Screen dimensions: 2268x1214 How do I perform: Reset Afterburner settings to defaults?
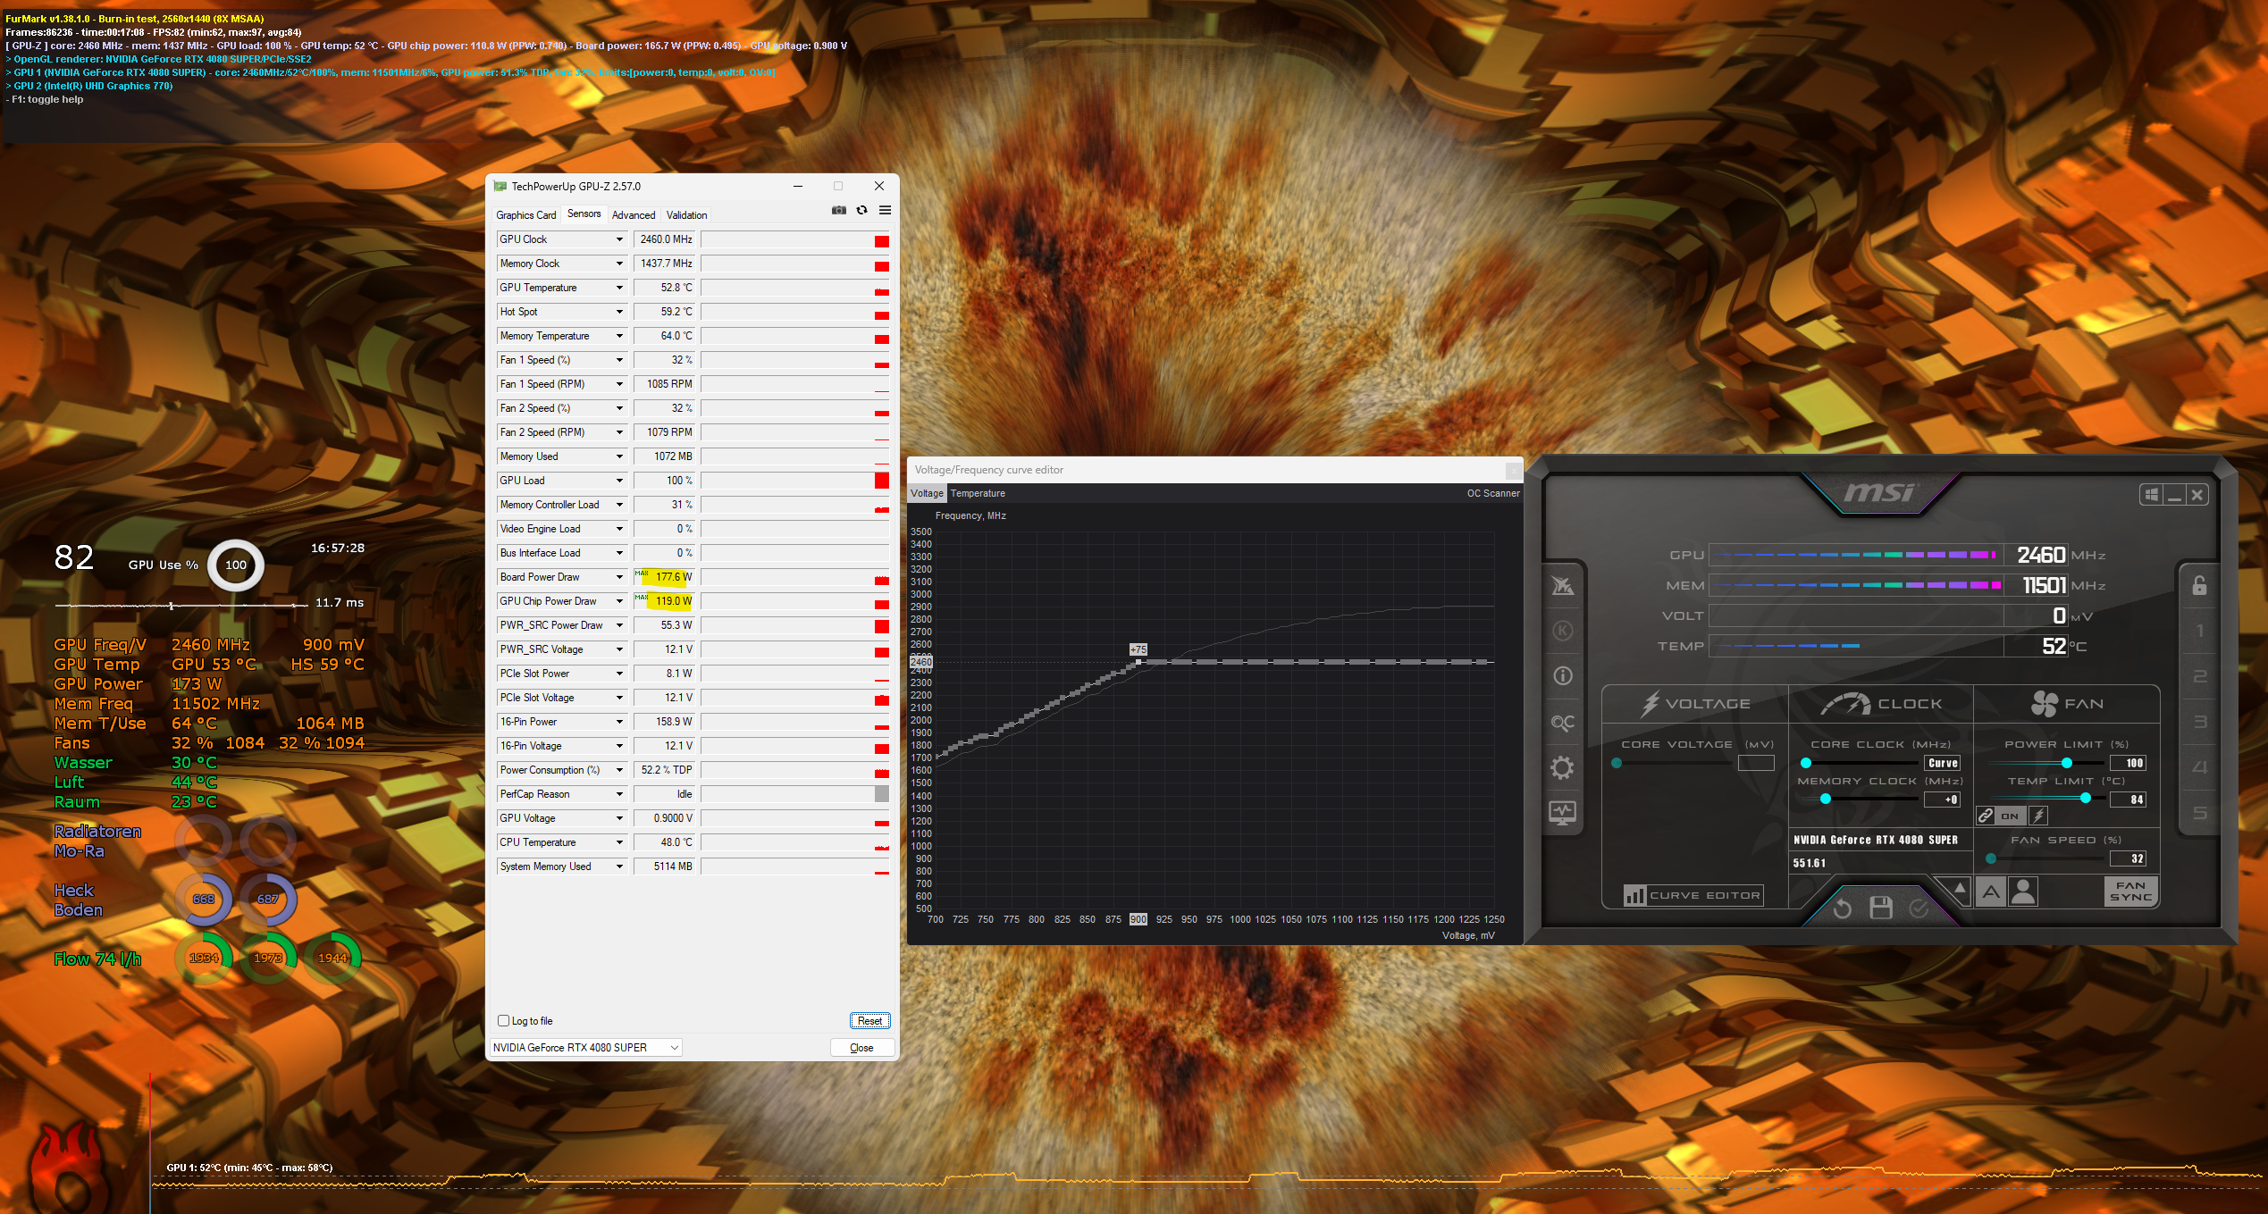(1842, 908)
